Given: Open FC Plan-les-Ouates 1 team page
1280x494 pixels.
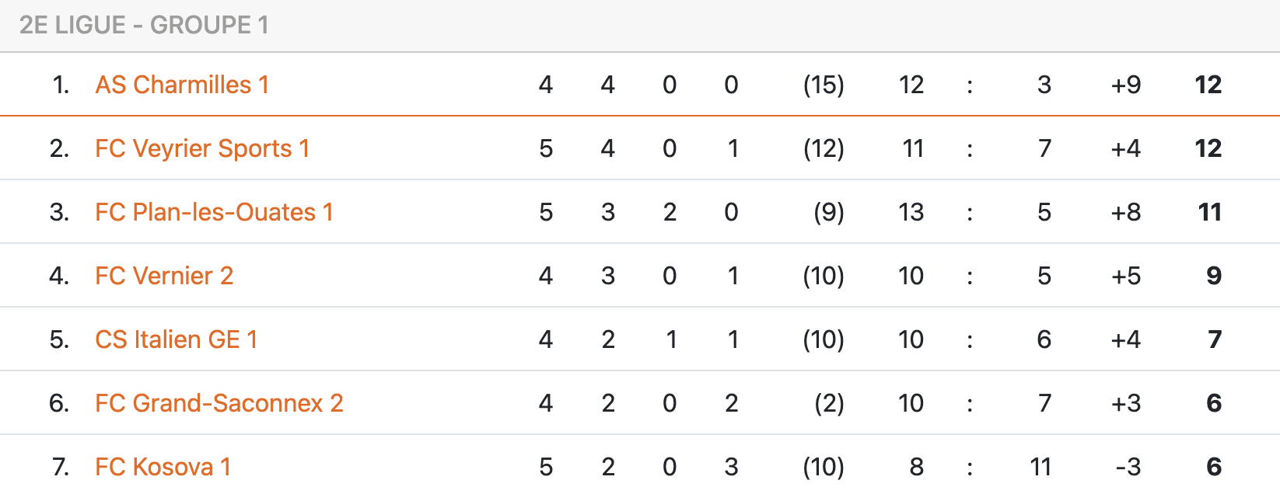Looking at the screenshot, I should [x=214, y=212].
